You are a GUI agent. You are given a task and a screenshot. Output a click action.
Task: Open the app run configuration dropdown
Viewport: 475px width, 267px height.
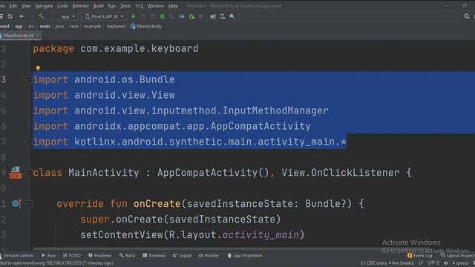65,16
